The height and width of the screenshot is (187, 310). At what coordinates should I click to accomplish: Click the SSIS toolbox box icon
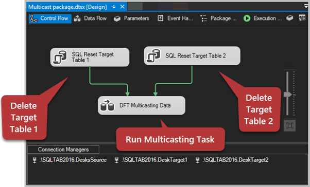click(289, 18)
